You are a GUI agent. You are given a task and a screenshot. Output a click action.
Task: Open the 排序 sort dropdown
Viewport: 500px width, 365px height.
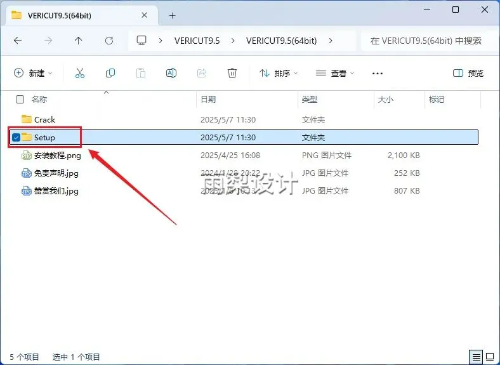click(x=279, y=73)
